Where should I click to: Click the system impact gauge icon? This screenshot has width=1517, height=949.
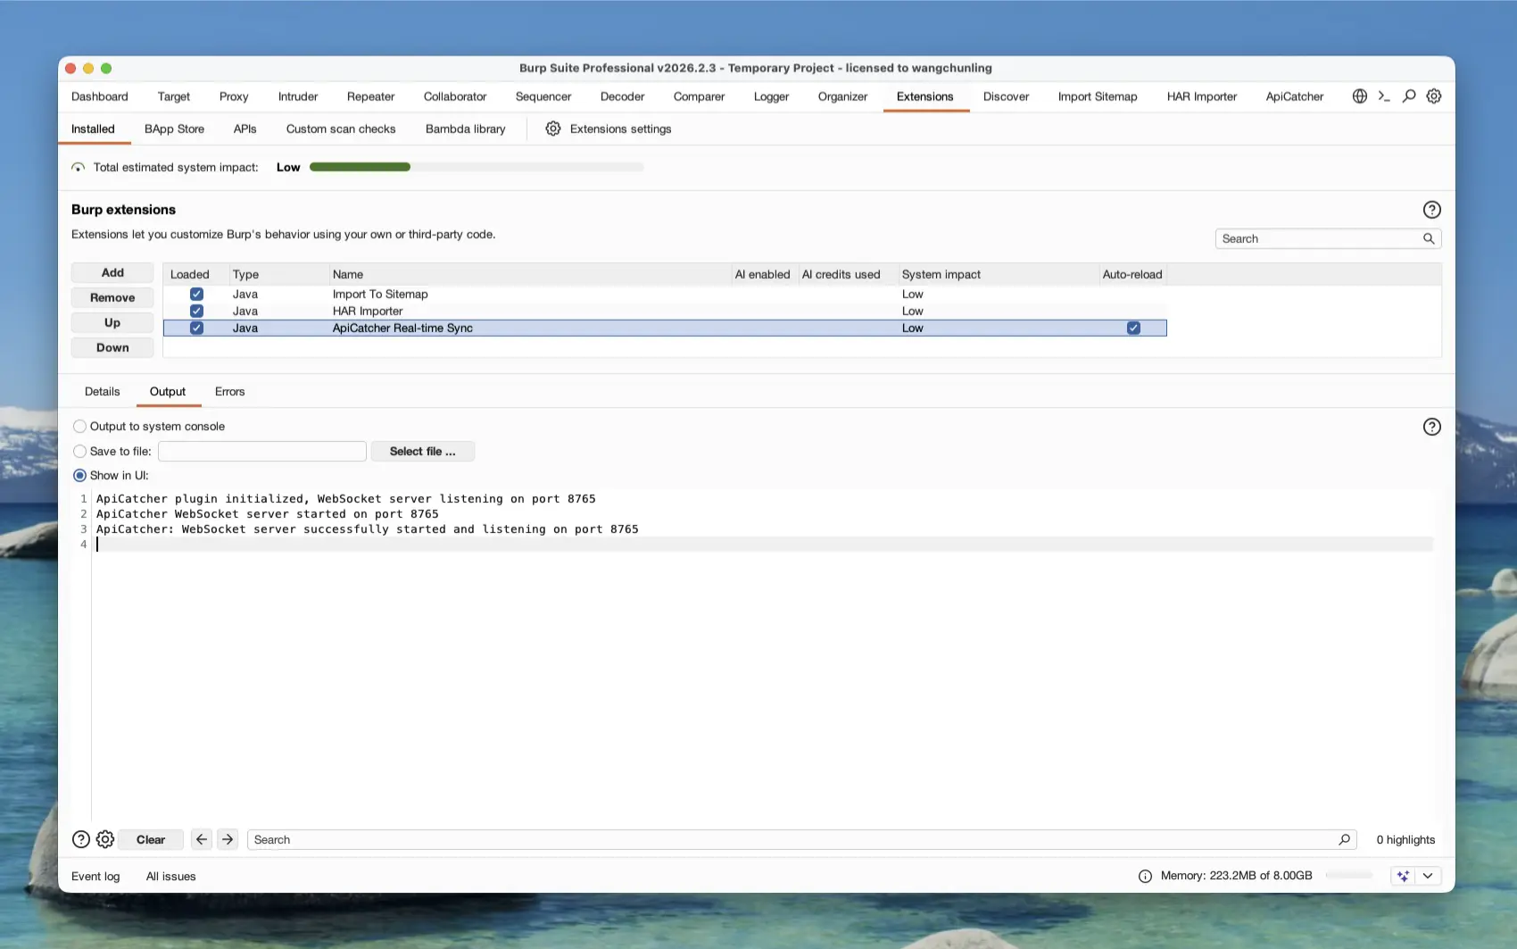coord(79,167)
